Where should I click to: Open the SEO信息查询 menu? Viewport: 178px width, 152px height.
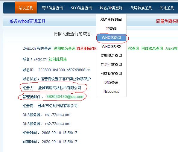(81, 8)
